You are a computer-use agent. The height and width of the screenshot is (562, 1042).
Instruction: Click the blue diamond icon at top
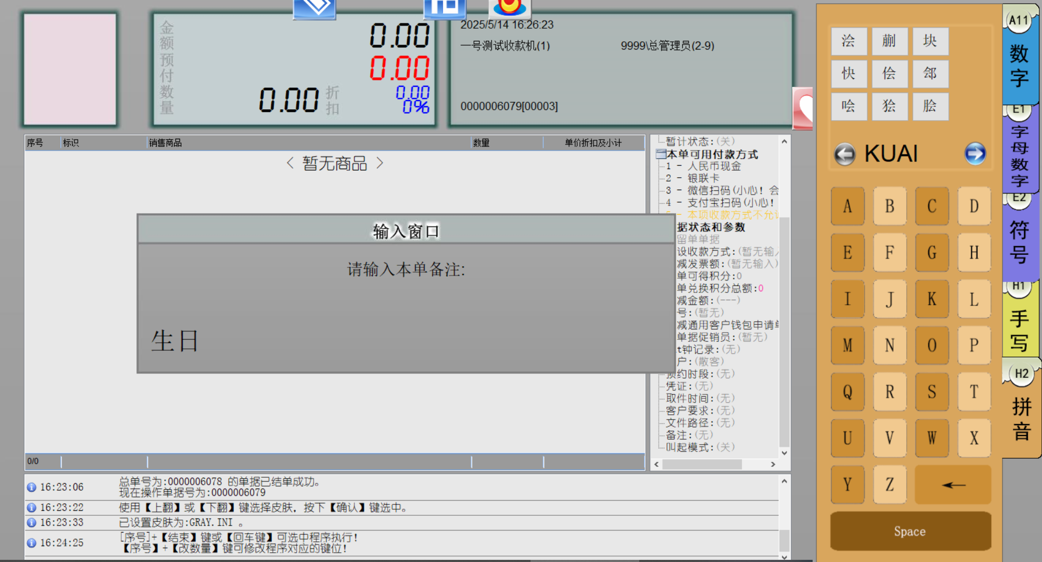tap(314, 9)
